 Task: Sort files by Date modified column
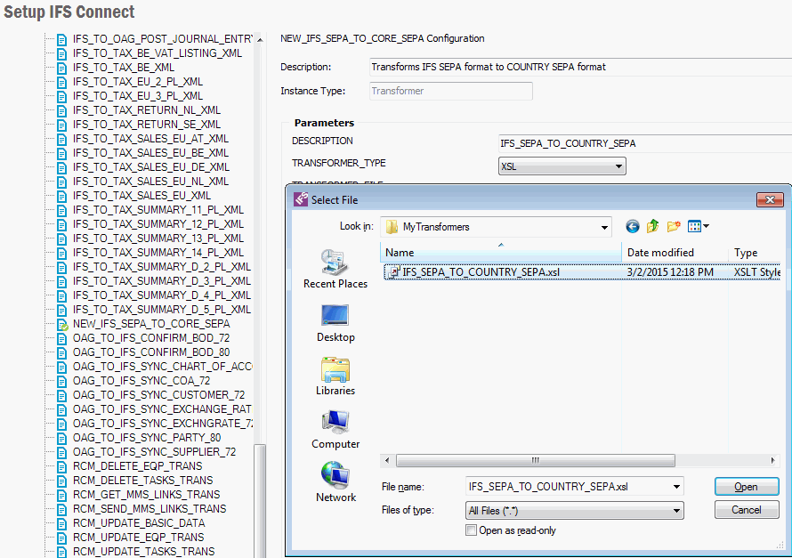pos(660,253)
